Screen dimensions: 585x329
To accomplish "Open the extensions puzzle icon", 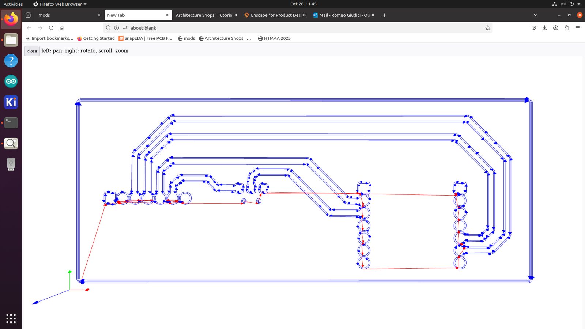I will 567,28.
